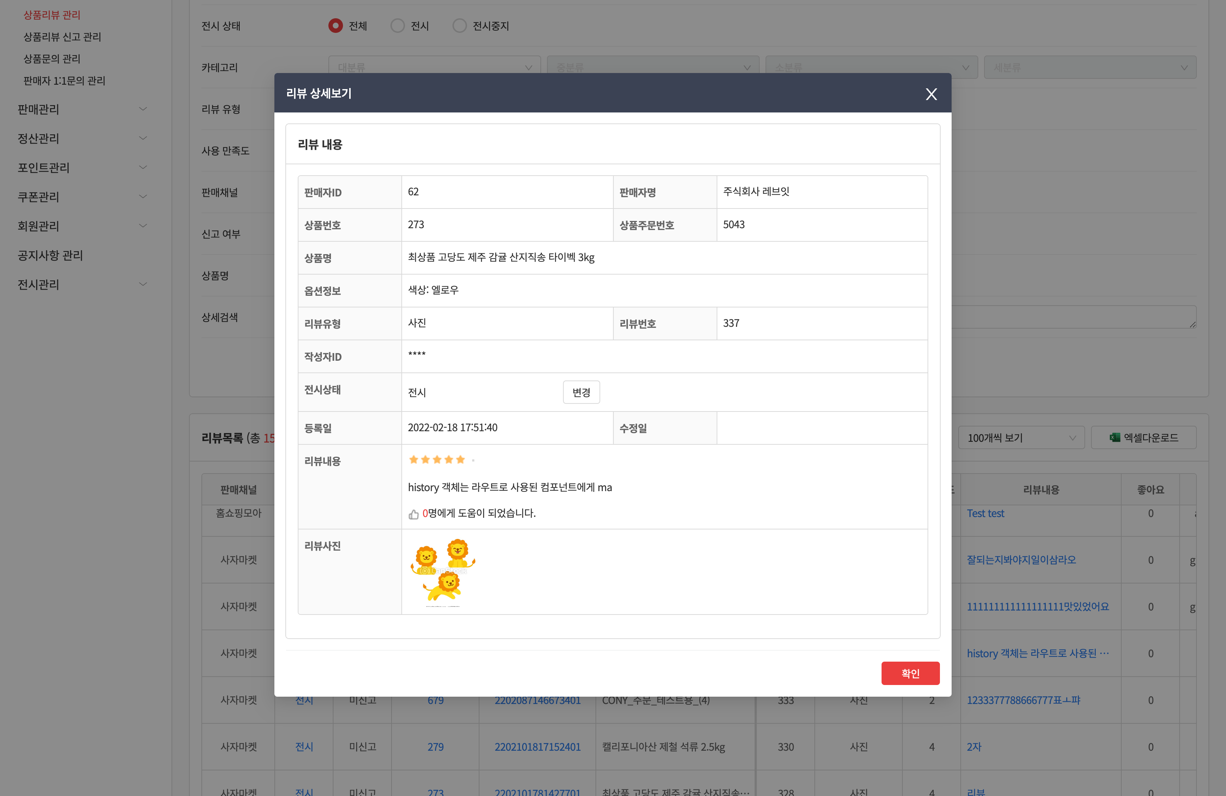Click the five-star rating in 리뷰내용
The height and width of the screenshot is (796, 1226).
[436, 459]
